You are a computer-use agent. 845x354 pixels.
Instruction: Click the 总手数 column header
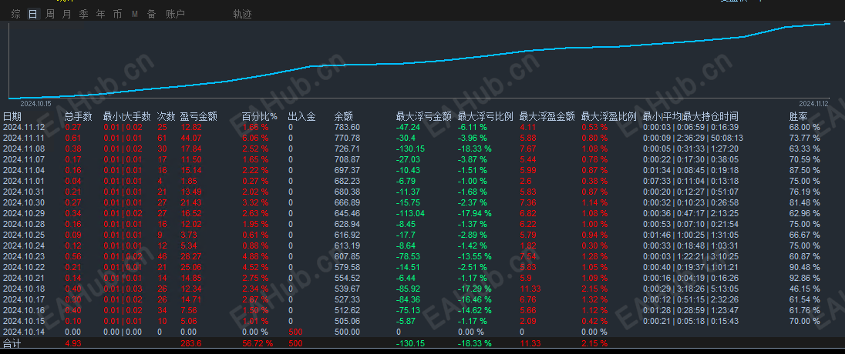tap(79, 116)
